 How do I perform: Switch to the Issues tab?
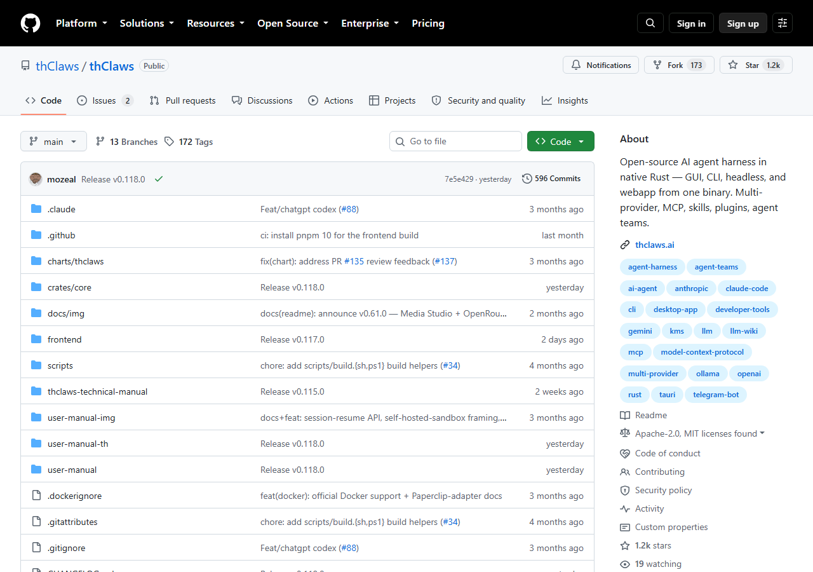tap(105, 100)
